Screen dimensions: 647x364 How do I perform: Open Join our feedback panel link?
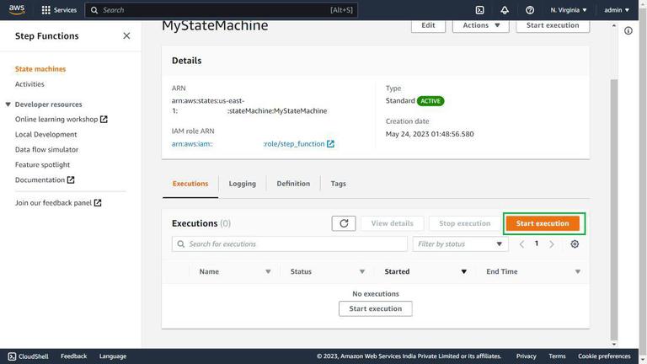point(58,202)
